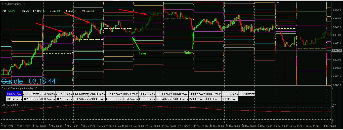Change symbol to EURUSDmicro
The height and width of the screenshot is (130, 343).
point(230,94)
